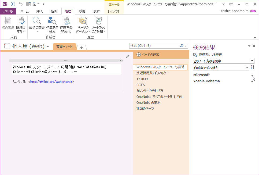Image resolution: width=259 pixels, height=175 pixels.
Task: Go back using the Back arrow button
Action: [x=13, y=4]
